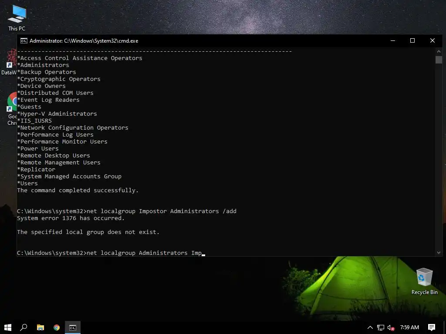The image size is (446, 334).
Task: Open the This PC desktop icon
Action: point(17,18)
